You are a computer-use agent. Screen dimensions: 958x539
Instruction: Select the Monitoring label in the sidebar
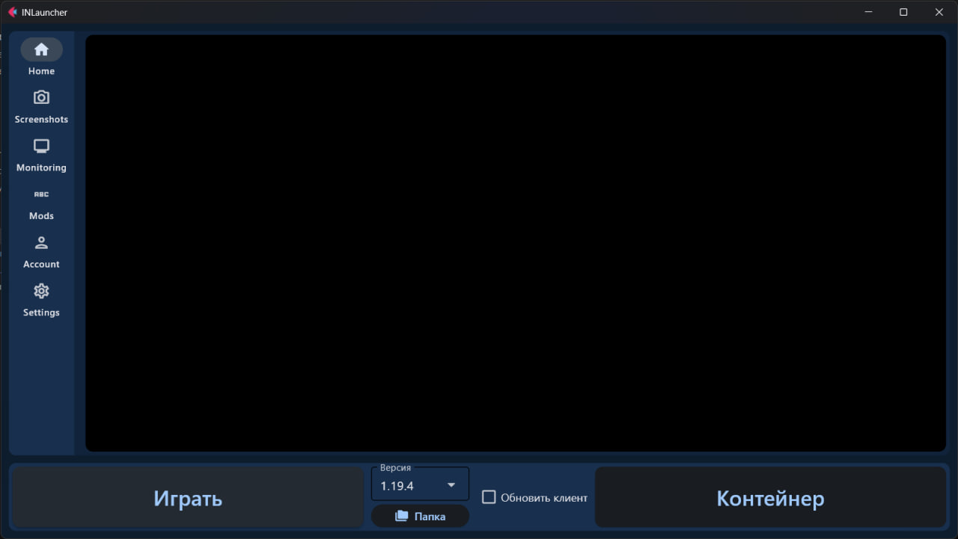(x=41, y=167)
